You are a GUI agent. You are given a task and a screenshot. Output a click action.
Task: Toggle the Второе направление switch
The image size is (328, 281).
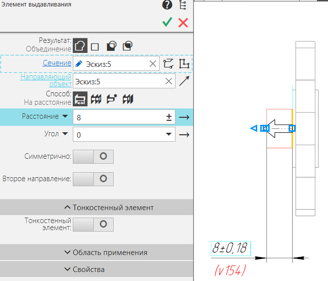tap(93, 179)
